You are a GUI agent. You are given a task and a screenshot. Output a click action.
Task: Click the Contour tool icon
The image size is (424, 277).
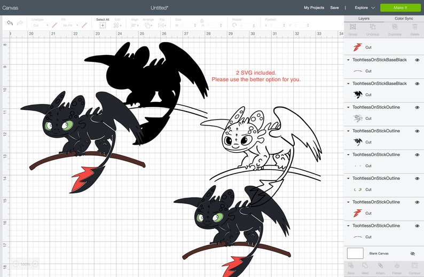(414, 265)
